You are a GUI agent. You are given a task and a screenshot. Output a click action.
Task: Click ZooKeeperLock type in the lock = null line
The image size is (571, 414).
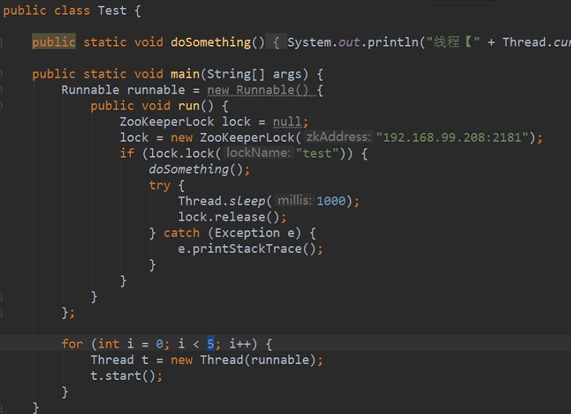pyautogui.click(x=167, y=122)
